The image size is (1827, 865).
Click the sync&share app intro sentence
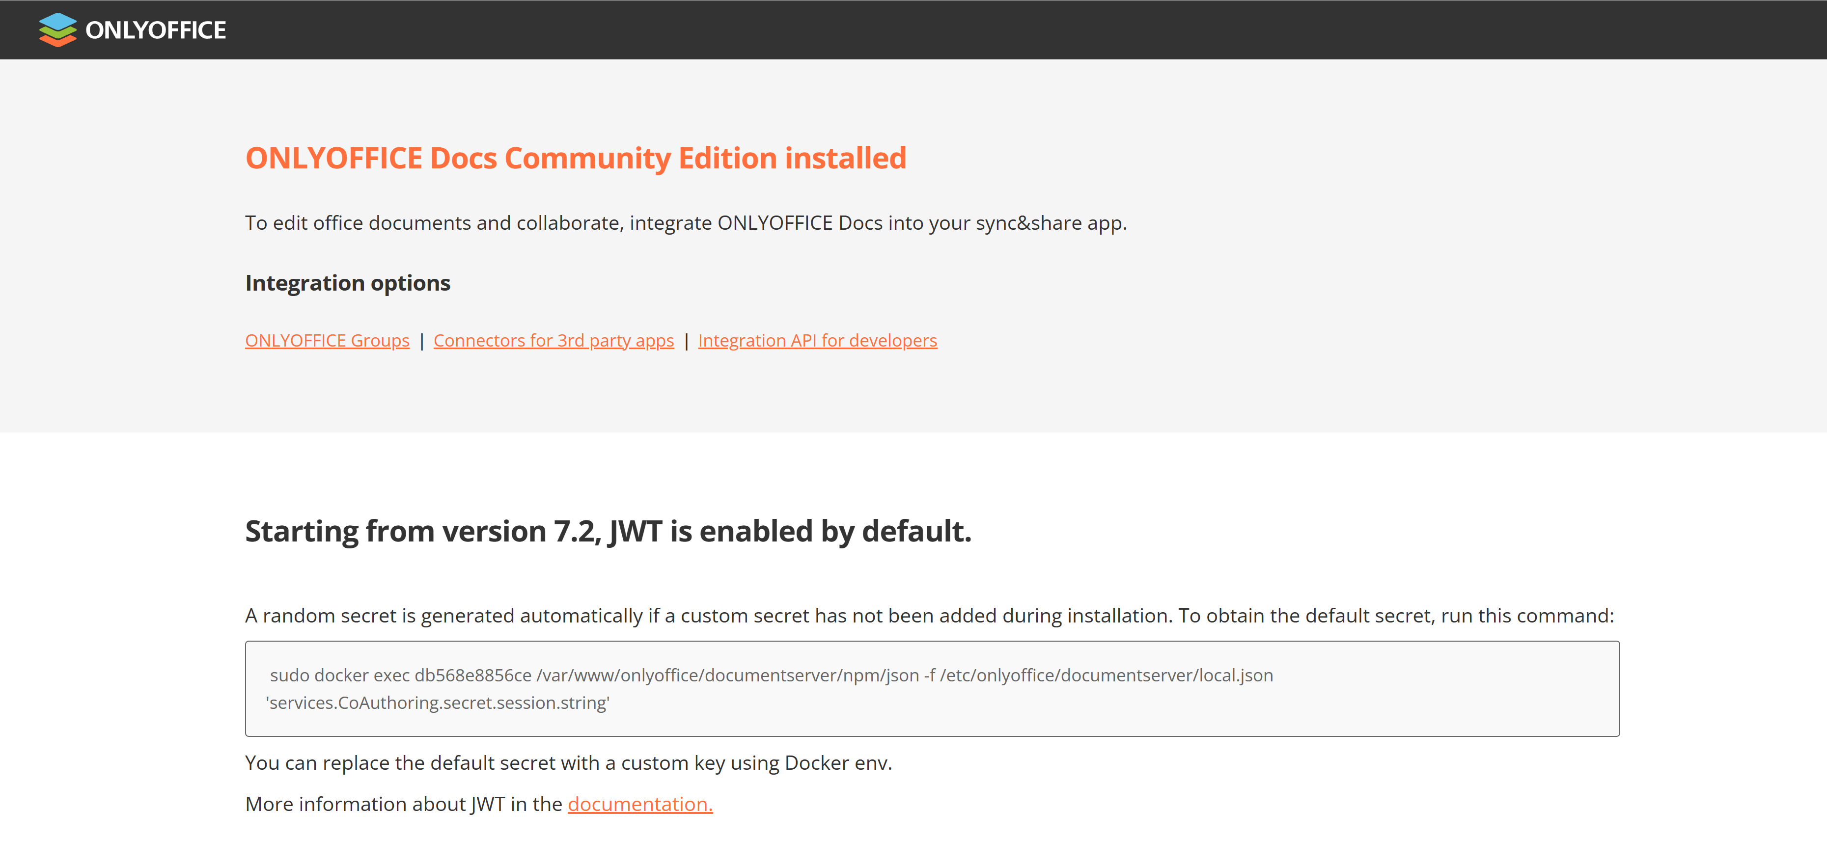pos(685,222)
